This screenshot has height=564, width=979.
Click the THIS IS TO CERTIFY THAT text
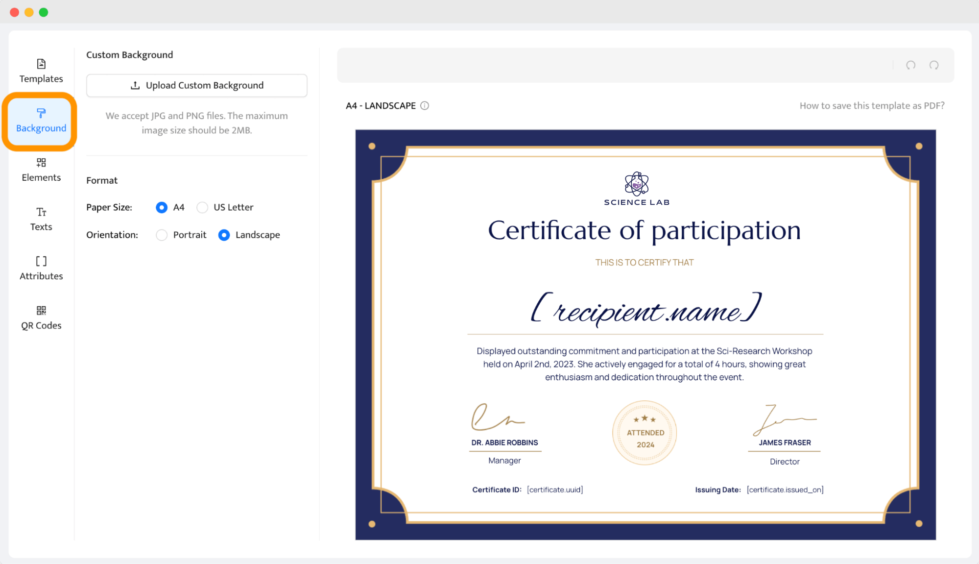(x=645, y=263)
